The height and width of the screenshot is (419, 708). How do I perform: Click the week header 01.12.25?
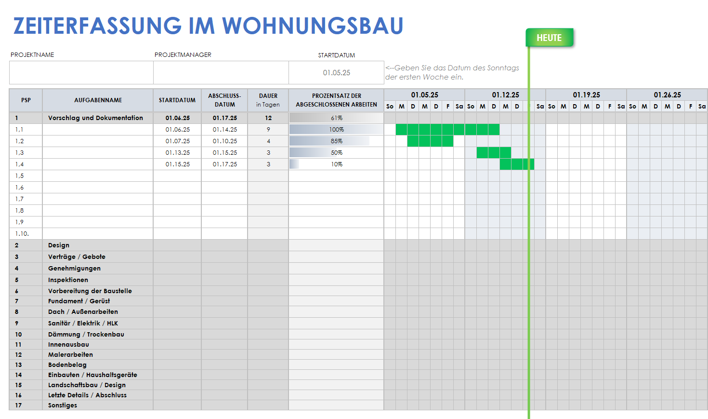click(x=505, y=95)
